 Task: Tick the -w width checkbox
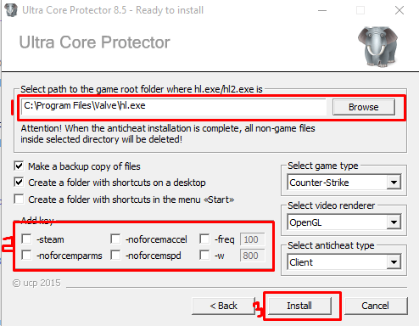click(x=204, y=256)
